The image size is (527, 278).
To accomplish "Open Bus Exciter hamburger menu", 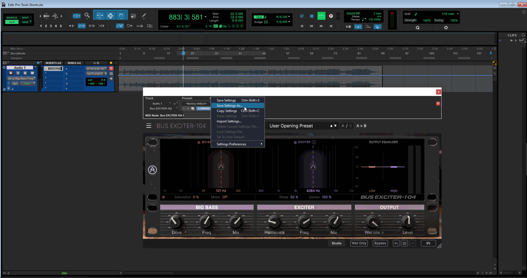I will click(x=149, y=126).
